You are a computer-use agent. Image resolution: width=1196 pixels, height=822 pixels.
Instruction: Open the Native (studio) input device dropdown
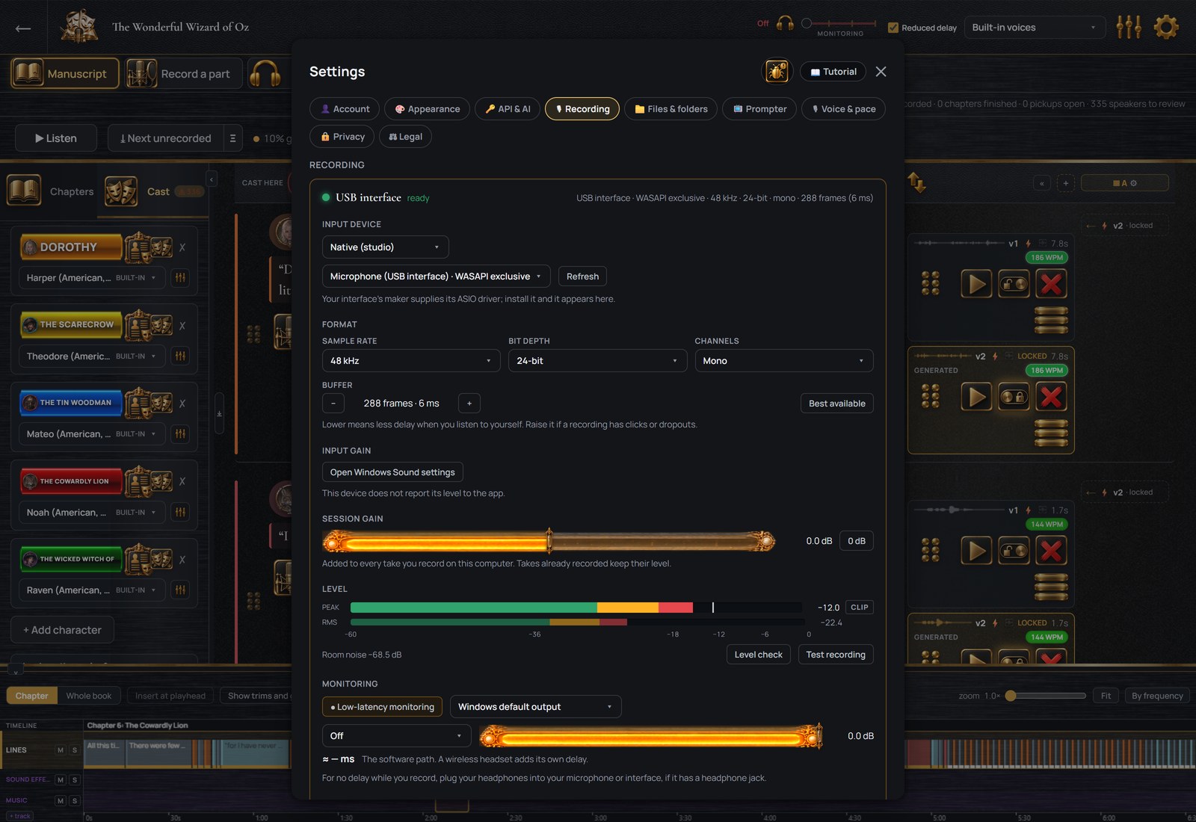[386, 247]
